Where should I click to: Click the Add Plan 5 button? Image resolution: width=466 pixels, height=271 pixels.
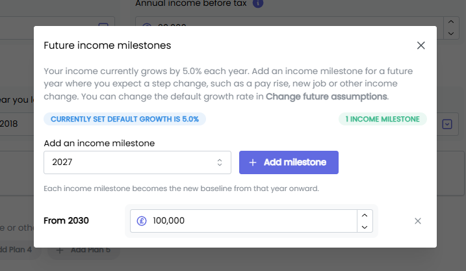pos(84,250)
